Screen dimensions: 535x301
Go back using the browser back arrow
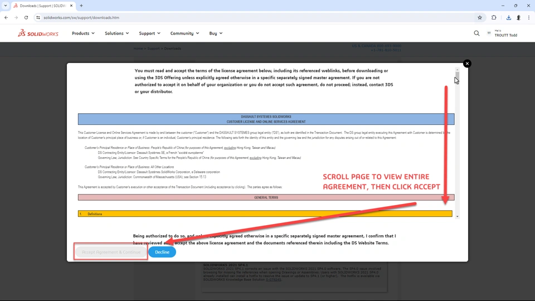coord(6,17)
